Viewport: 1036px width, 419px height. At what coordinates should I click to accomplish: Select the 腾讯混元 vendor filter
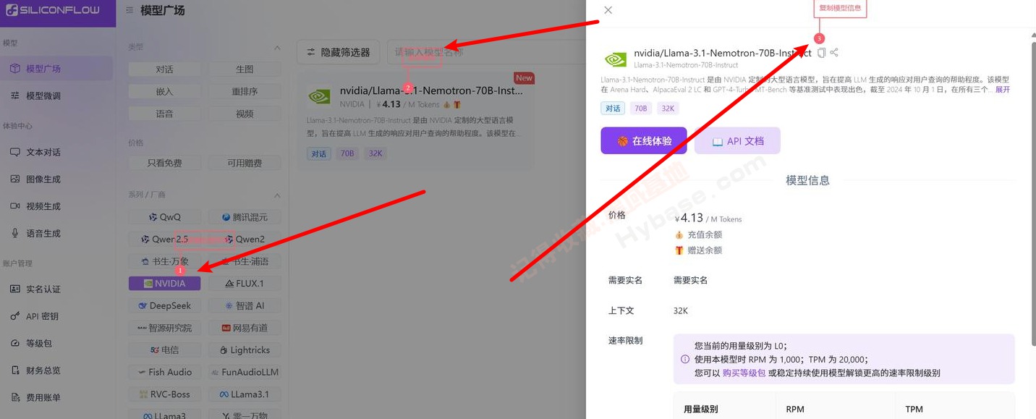point(245,217)
